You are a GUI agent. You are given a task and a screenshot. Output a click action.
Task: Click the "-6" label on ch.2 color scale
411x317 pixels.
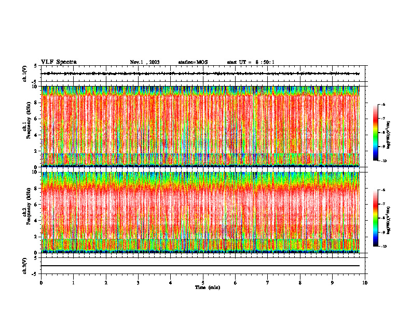(383, 190)
